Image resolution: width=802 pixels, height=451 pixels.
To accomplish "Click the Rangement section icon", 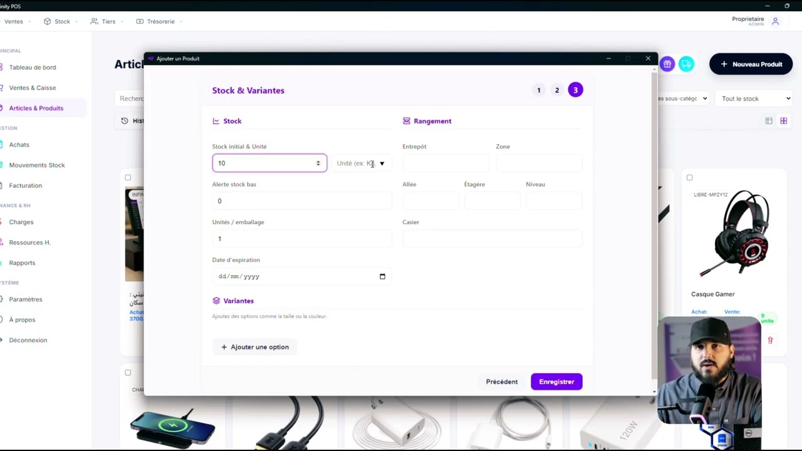I will point(407,121).
